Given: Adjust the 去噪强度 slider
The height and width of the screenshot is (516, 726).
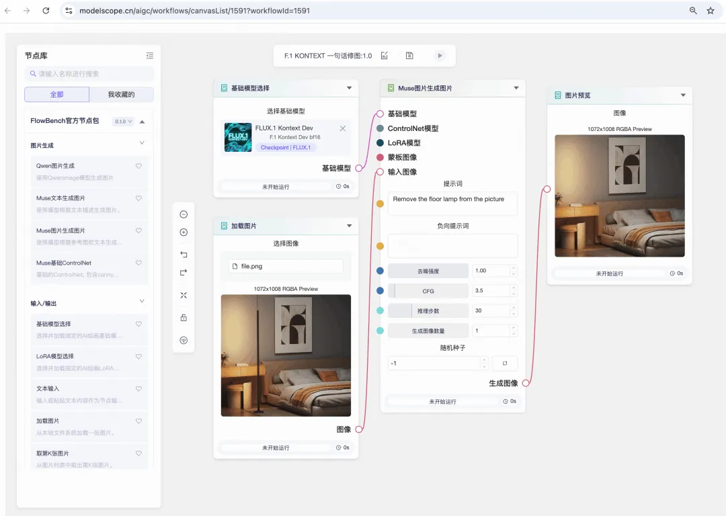Looking at the screenshot, I should 428,271.
